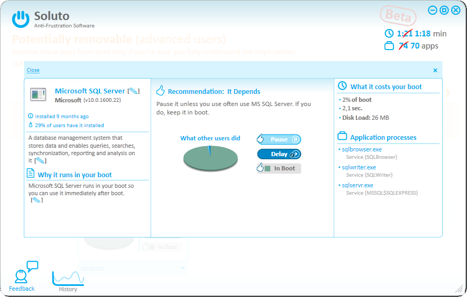Edit the why-it-runs text pencil icon
This screenshot has height=297, width=467.
[36, 200]
